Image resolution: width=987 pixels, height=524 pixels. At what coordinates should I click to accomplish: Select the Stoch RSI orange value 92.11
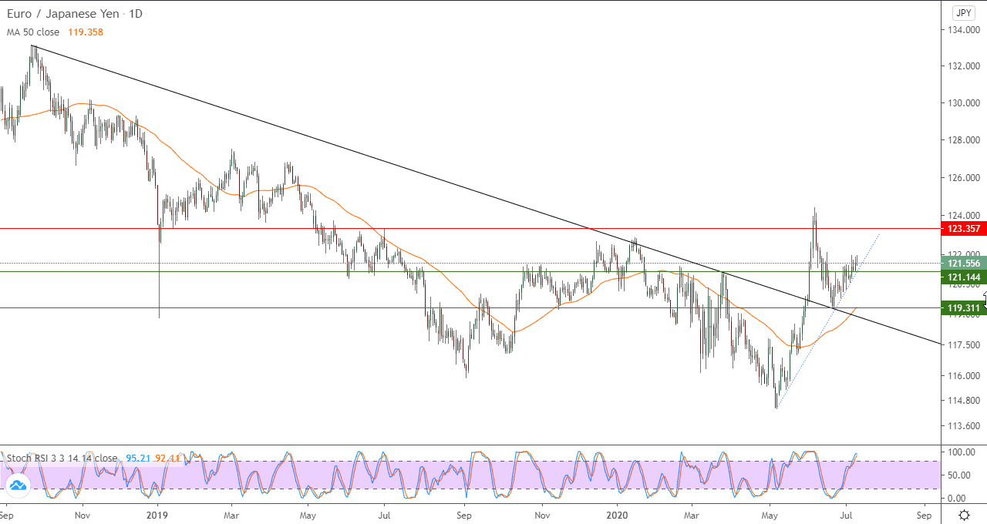tap(167, 458)
